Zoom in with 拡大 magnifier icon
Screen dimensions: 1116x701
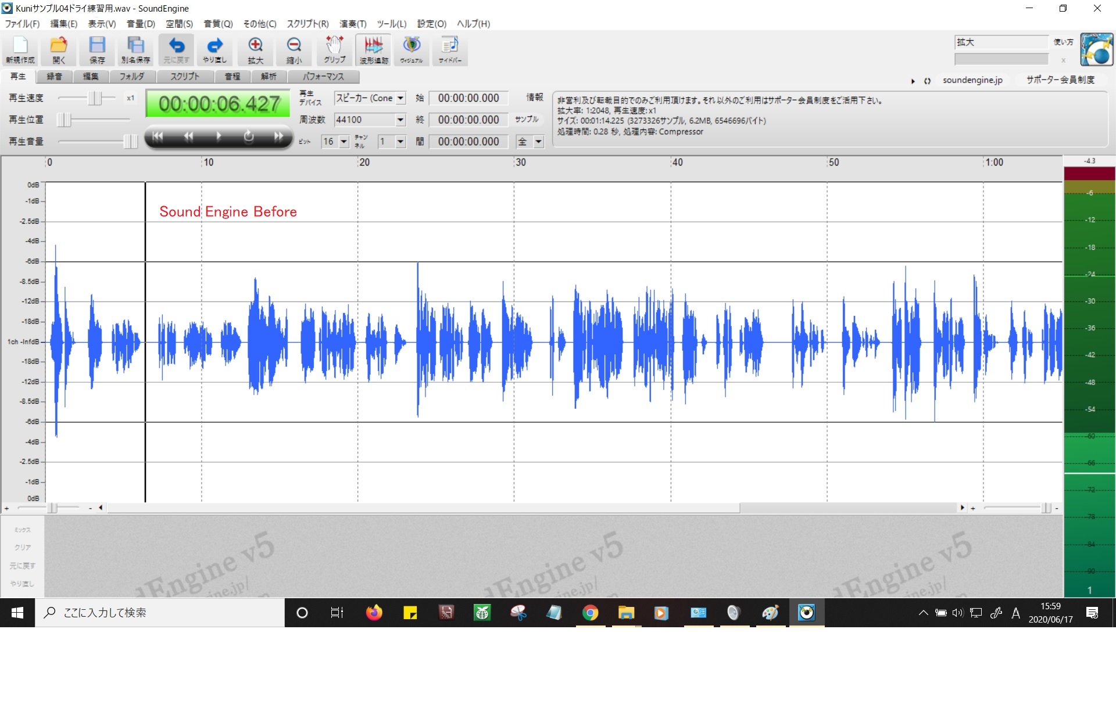coord(255,50)
